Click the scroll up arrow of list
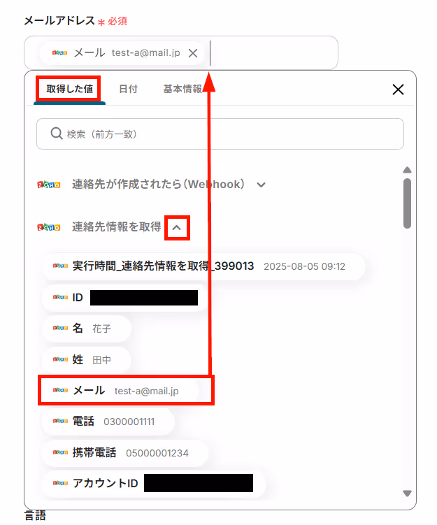Image resolution: width=437 pixels, height=525 pixels. (407, 170)
